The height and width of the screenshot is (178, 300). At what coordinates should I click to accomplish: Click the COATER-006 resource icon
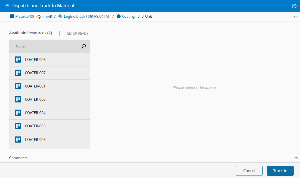[x=18, y=60]
